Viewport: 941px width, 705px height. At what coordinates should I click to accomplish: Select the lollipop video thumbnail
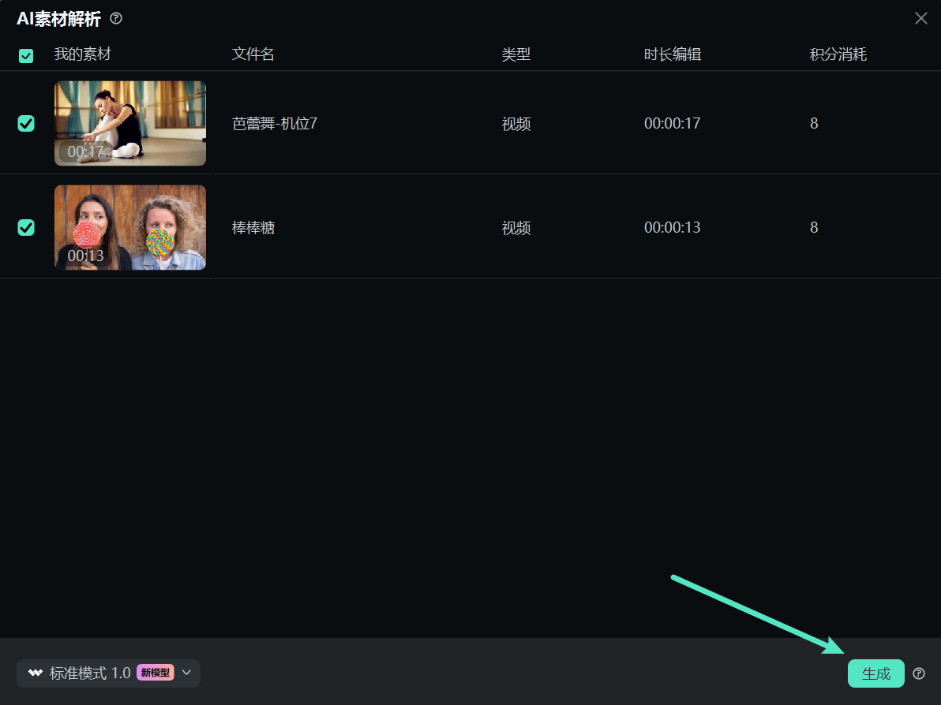point(130,227)
